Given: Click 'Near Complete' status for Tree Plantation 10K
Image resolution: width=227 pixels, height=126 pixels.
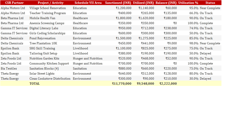Looking at the screenshot, I should tap(210, 43).
